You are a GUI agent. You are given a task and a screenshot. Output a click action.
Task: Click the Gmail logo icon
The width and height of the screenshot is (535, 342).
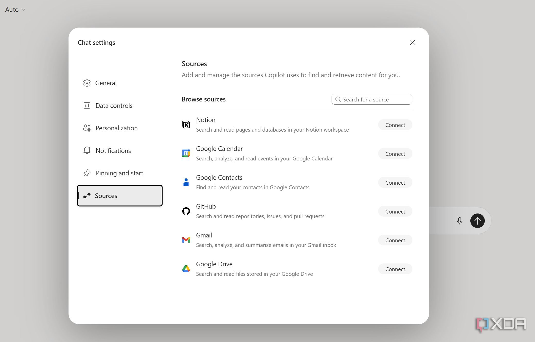(x=186, y=240)
